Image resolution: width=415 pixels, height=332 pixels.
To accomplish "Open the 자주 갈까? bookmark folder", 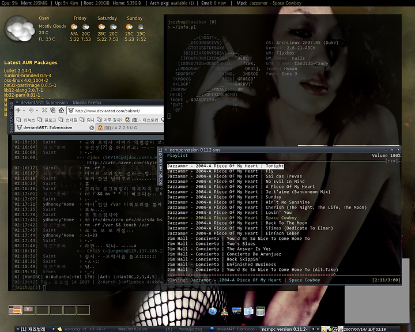I will click(110, 120).
